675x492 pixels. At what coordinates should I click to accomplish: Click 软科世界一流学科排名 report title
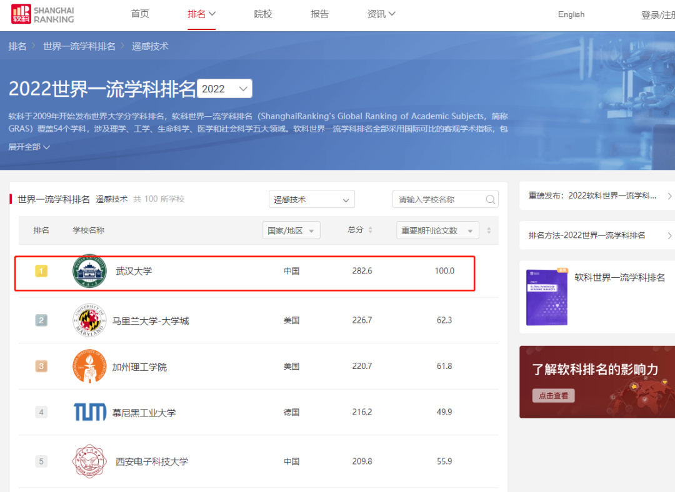tap(620, 278)
